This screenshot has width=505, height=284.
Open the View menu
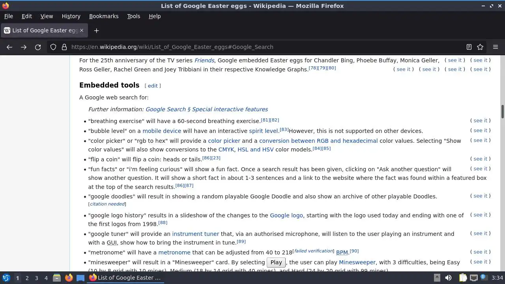[x=47, y=16]
